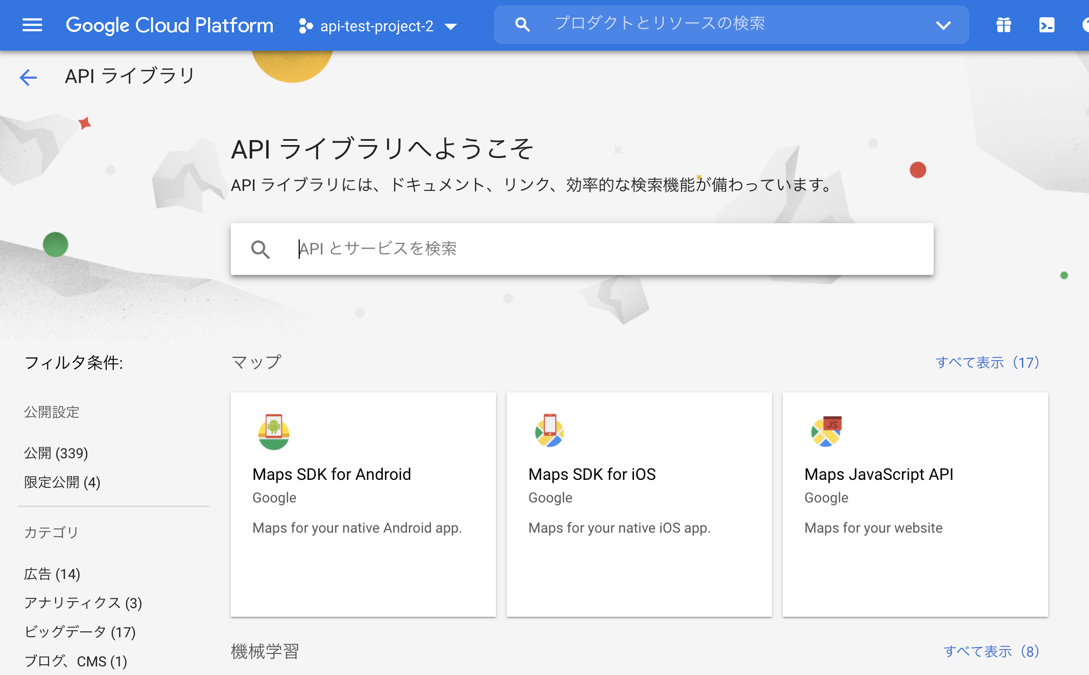The width and height of the screenshot is (1089, 675).
Task: Expand the top search bar chevron
Action: pos(943,25)
